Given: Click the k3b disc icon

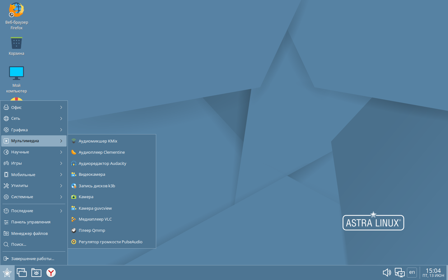Looking at the screenshot, I should tap(74, 186).
